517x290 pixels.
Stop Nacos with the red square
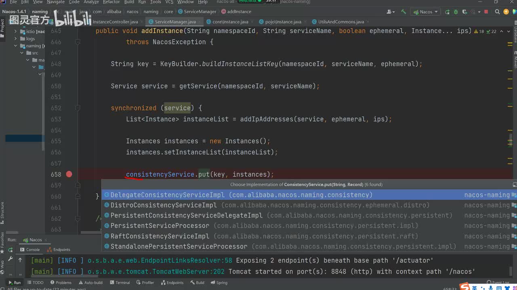486,12
